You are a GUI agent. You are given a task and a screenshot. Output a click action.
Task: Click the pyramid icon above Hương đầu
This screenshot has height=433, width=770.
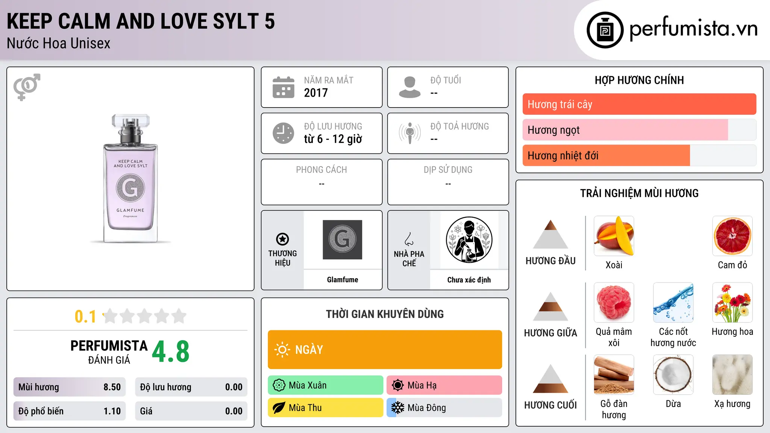pyautogui.click(x=551, y=234)
